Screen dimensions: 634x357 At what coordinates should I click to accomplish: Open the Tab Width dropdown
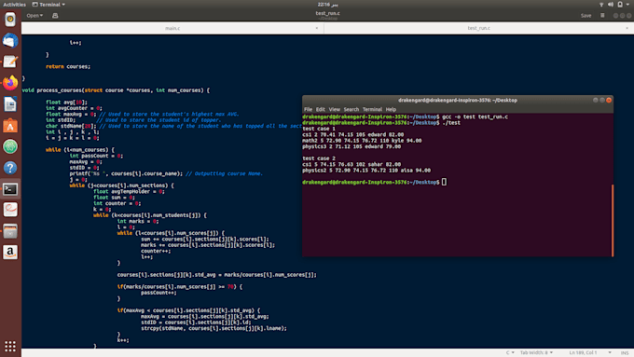pos(536,352)
